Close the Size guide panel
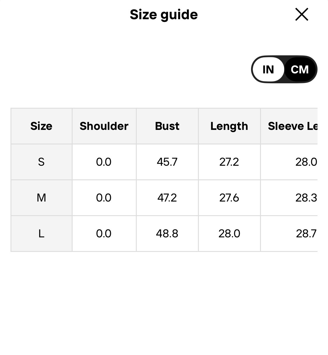 301,14
